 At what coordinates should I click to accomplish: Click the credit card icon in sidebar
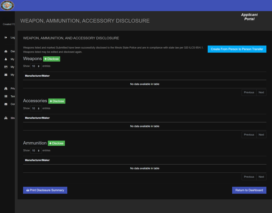tap(6, 67)
